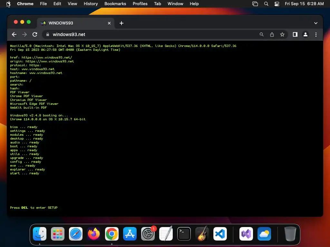Screen dimensions: 330x247
Task: Expand the tab search chevron
Action: 316,23
